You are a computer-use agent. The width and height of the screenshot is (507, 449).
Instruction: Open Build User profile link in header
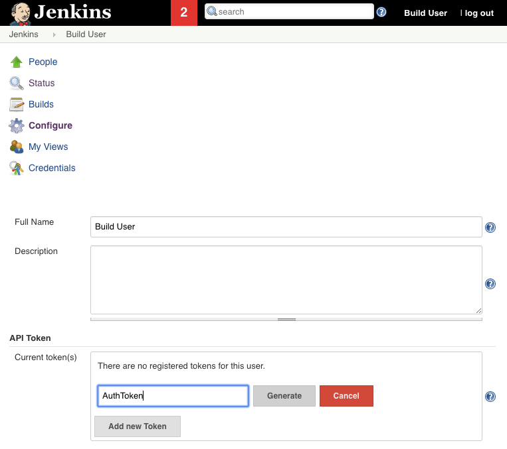point(425,13)
